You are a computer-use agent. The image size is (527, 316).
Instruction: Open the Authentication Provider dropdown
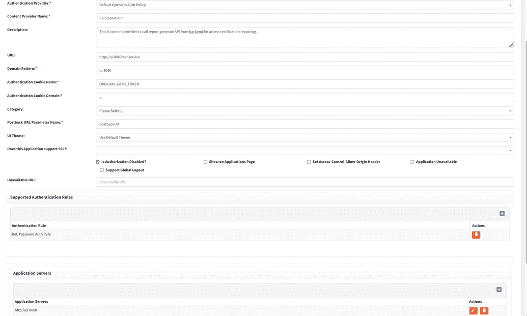pyautogui.click(x=304, y=5)
